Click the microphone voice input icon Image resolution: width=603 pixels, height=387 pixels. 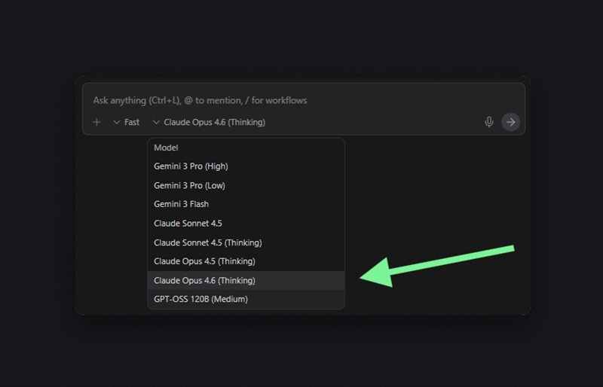click(x=489, y=122)
